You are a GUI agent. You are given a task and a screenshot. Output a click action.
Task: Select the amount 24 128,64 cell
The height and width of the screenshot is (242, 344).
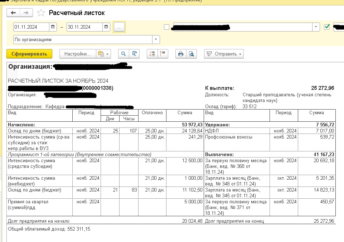point(192,131)
